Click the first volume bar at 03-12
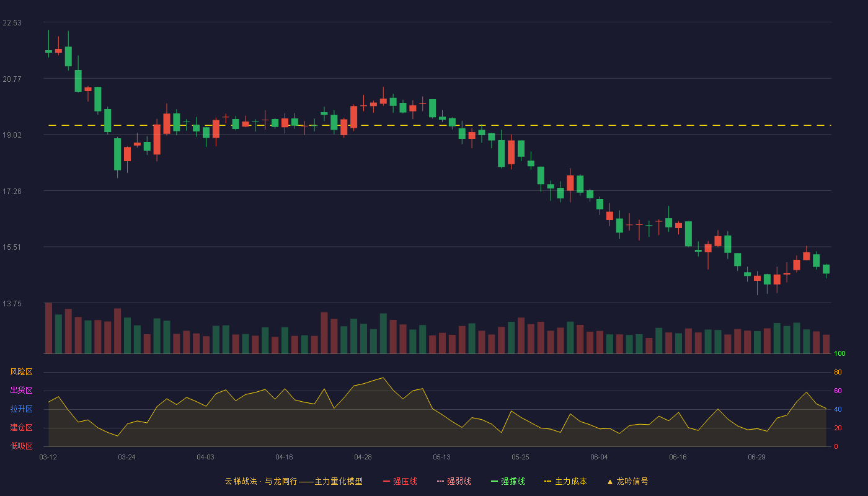The height and width of the screenshot is (496, 868). (48, 328)
